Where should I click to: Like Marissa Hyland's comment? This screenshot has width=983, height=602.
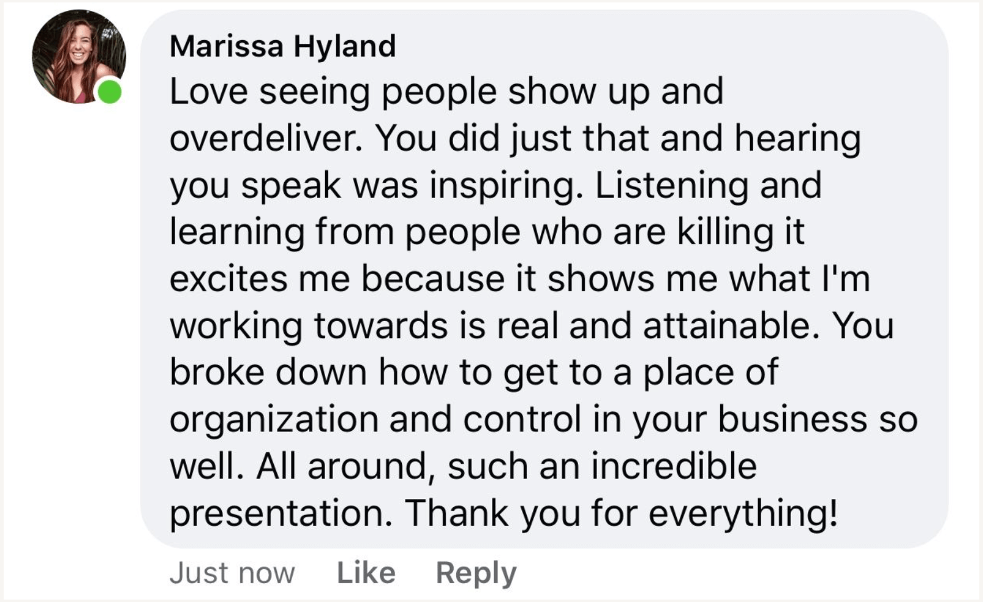(366, 573)
